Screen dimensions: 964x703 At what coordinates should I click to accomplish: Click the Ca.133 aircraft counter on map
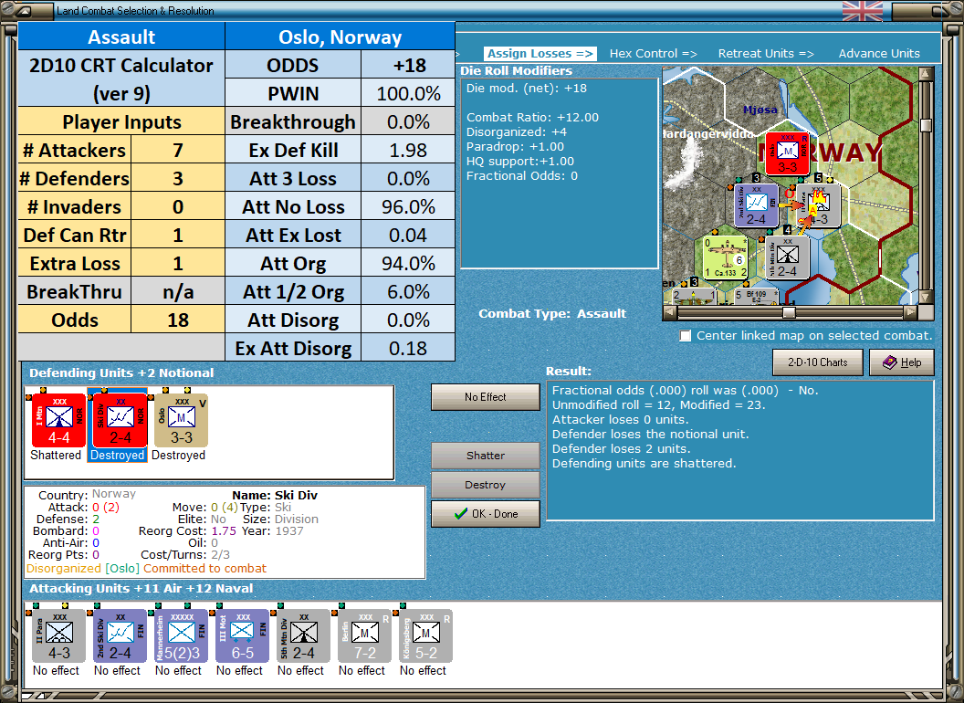click(x=726, y=257)
